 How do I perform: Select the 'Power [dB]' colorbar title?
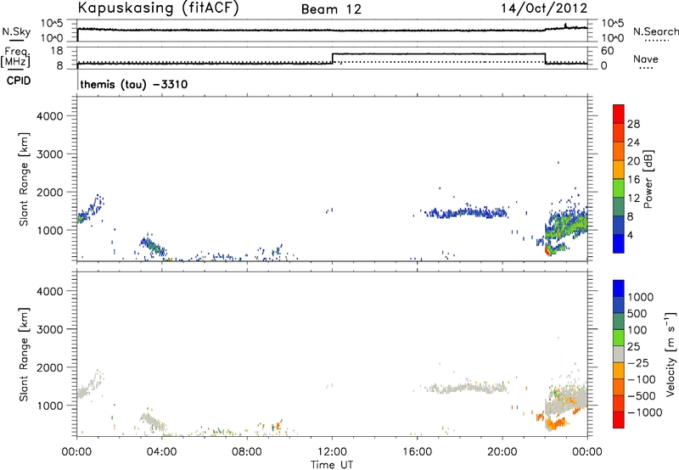point(648,179)
